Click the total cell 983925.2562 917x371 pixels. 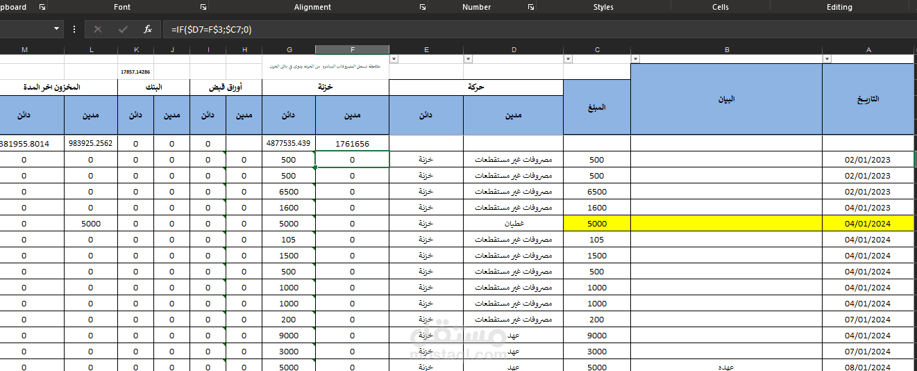point(91,143)
